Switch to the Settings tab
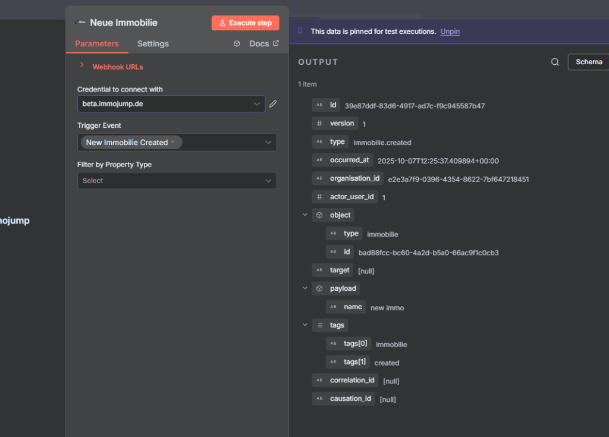 (153, 43)
